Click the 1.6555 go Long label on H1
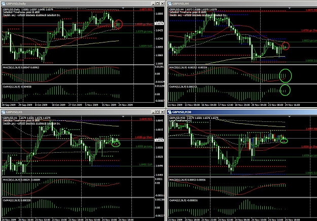This screenshot has height=221, width=317. [144, 146]
